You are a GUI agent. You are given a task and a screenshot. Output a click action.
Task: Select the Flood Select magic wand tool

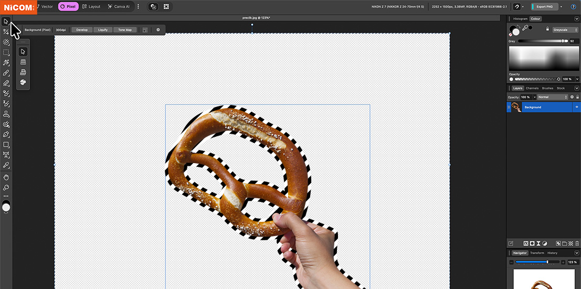6,62
